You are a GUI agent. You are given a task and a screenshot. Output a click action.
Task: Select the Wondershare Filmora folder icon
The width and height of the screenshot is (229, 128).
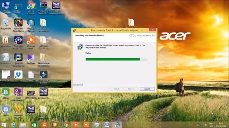(x=43, y=60)
